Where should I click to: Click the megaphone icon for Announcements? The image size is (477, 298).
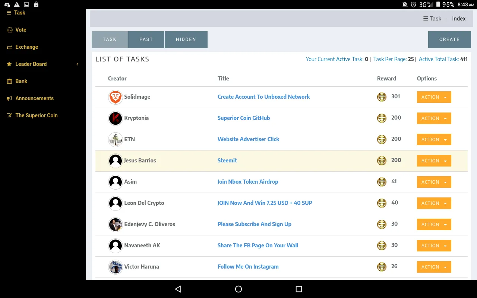9,98
